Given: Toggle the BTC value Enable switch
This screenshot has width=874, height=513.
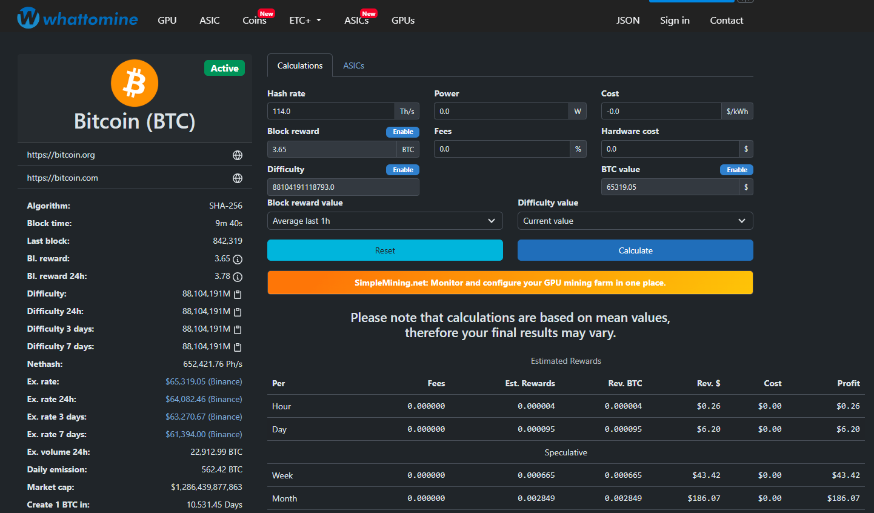Looking at the screenshot, I should point(736,170).
